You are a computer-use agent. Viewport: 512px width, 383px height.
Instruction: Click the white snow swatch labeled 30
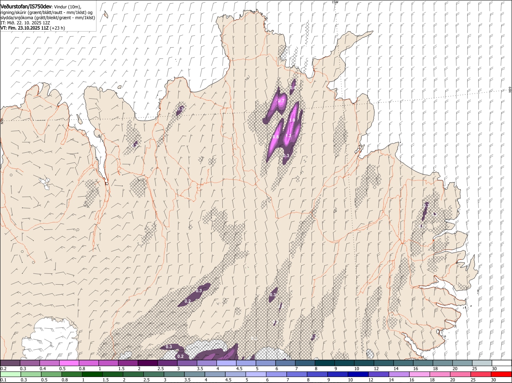502,363
